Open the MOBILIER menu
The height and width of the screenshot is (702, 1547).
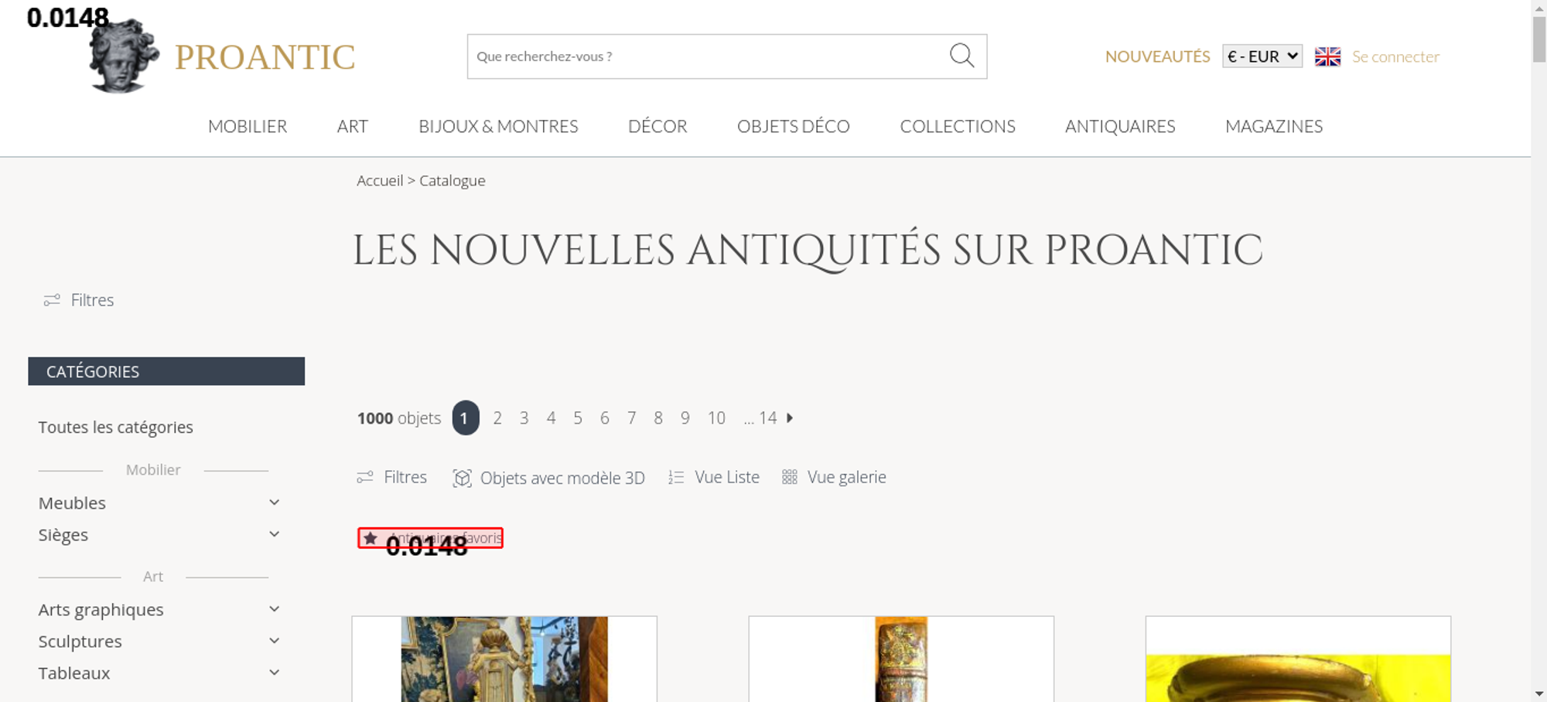[248, 126]
